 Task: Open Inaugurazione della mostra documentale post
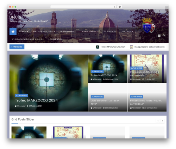[x=144, y=74]
